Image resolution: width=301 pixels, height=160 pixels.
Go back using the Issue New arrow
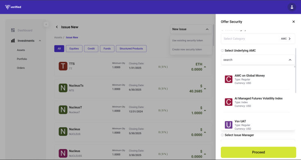tap(57, 27)
